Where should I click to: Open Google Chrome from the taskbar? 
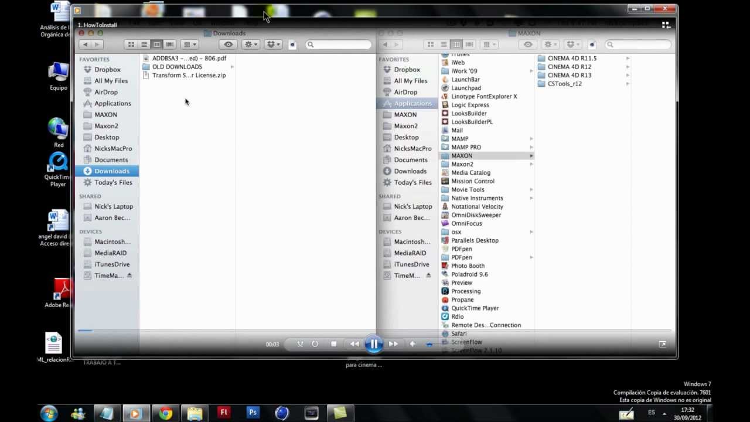pos(165,413)
